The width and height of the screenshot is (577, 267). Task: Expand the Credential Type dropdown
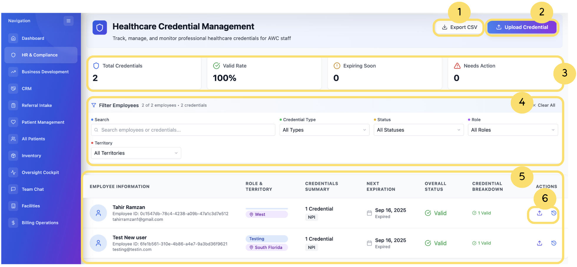click(x=324, y=130)
